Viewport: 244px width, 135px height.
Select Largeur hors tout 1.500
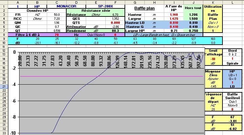[x=194, y=19]
